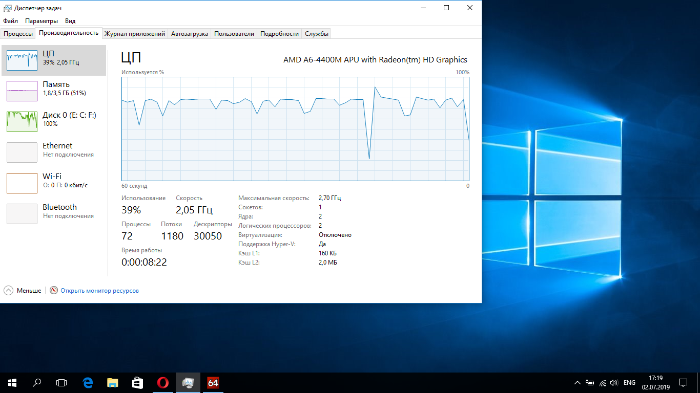Select the Wi-Fi sidebar entry
The image size is (700, 393).
54,183
